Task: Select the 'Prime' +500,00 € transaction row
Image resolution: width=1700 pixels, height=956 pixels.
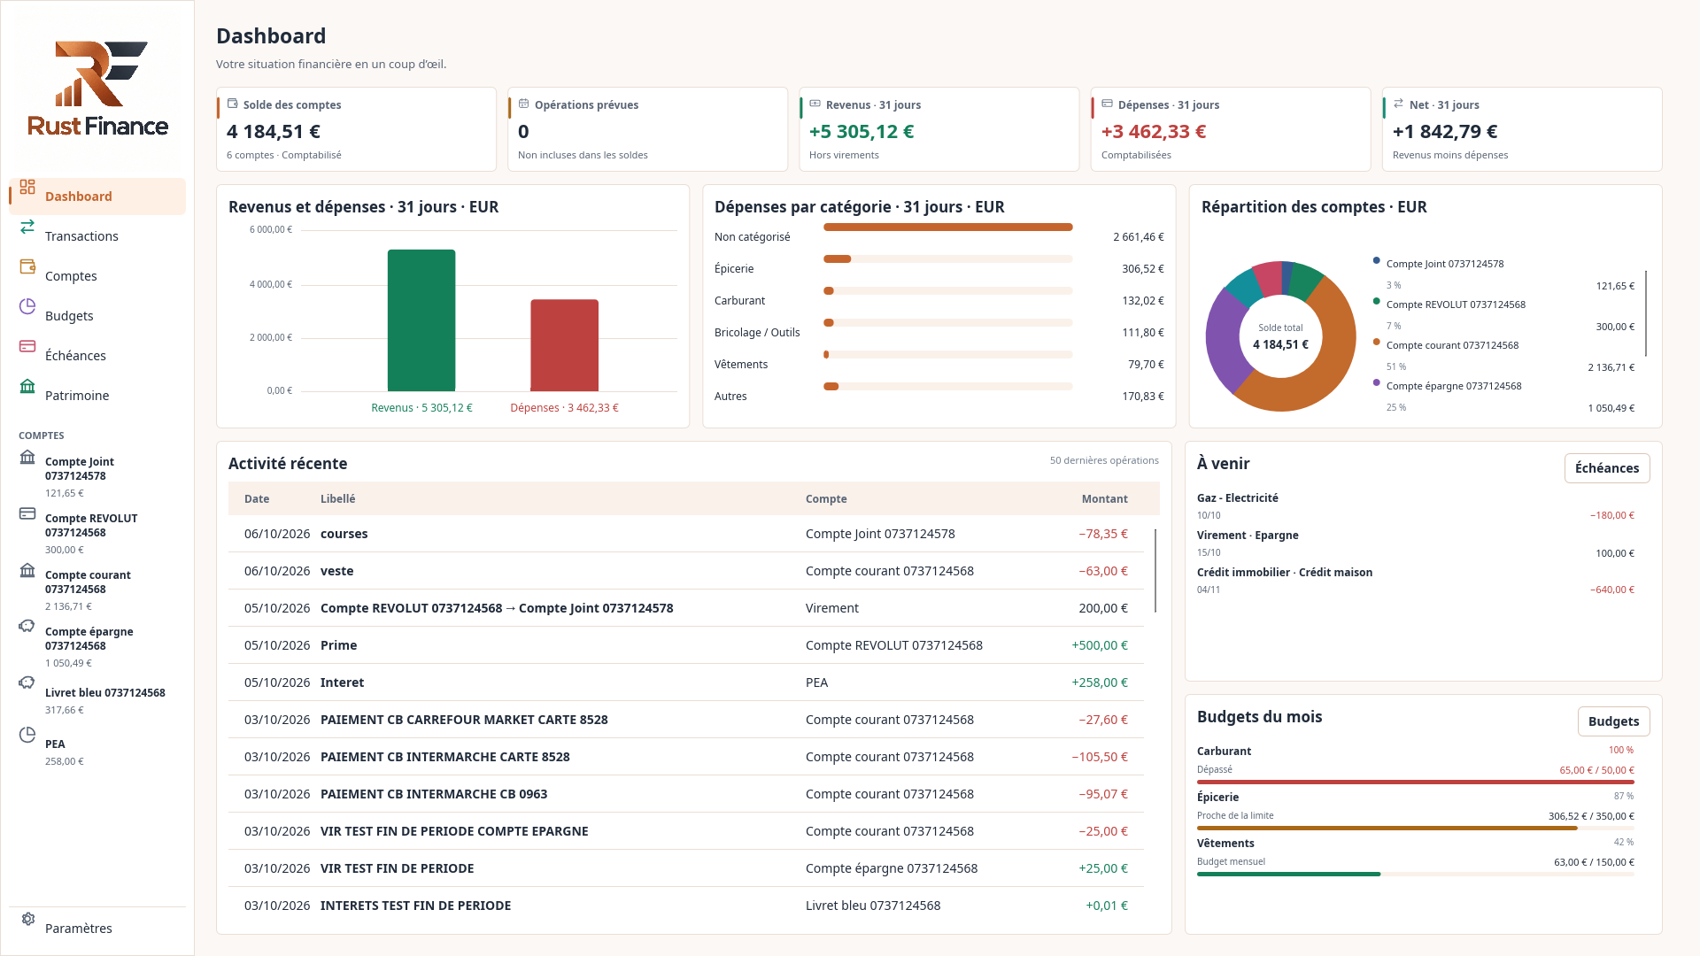Action: (686, 645)
